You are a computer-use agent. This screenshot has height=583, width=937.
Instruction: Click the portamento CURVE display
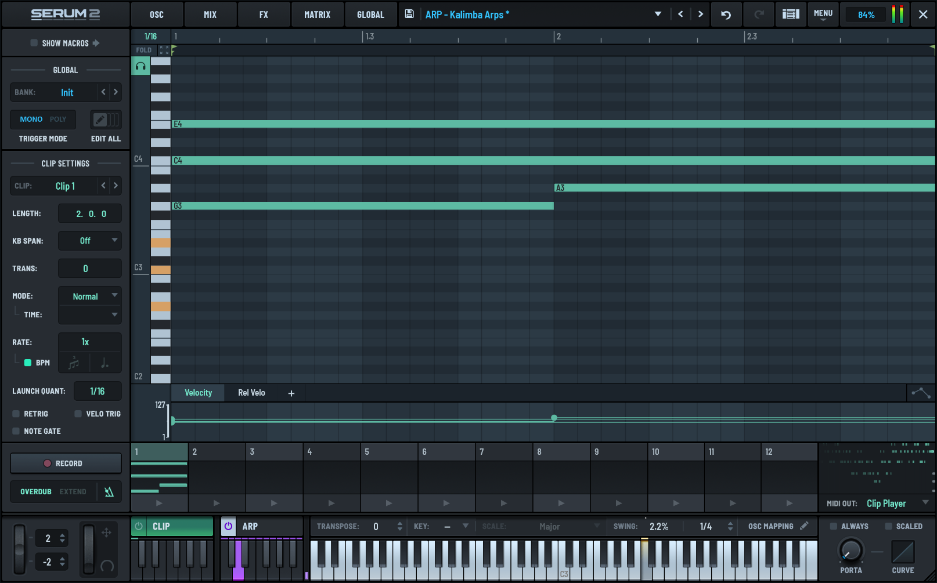(x=903, y=552)
